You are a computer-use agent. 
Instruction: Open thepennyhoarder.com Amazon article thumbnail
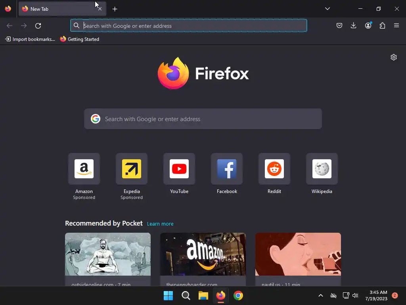[x=203, y=254]
